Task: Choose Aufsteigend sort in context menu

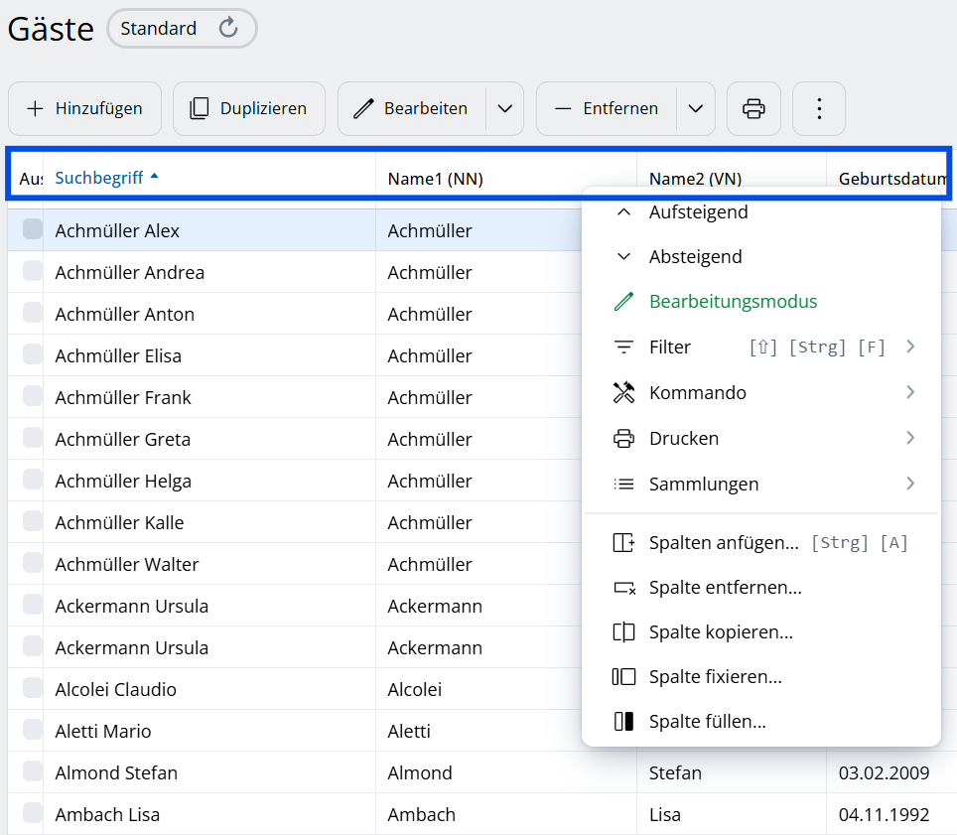Action: pos(761,211)
